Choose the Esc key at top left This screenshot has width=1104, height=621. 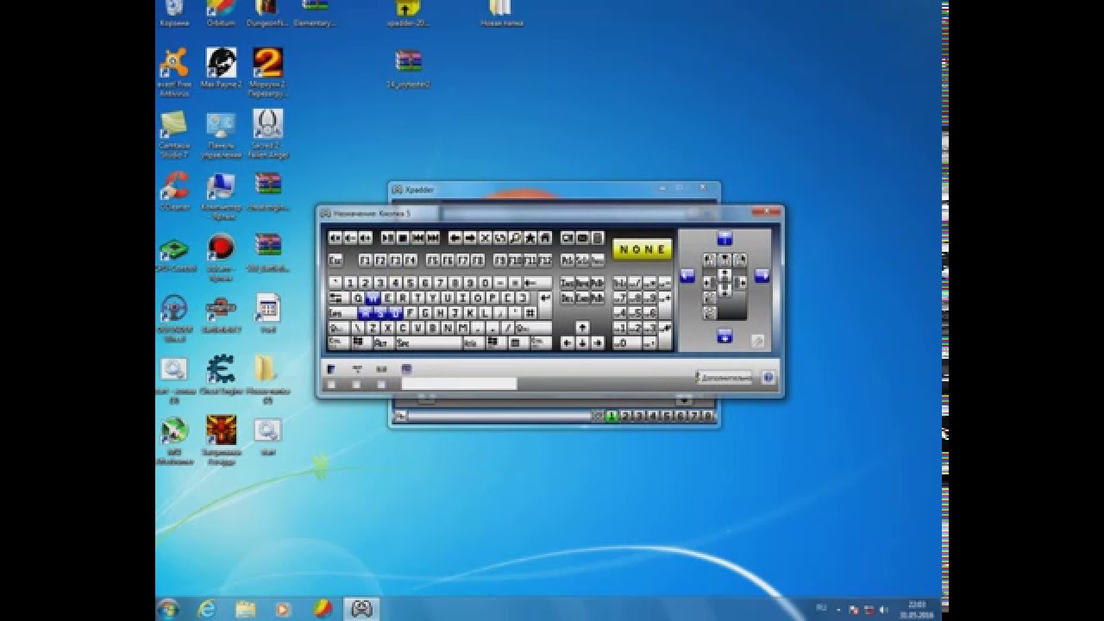(336, 260)
